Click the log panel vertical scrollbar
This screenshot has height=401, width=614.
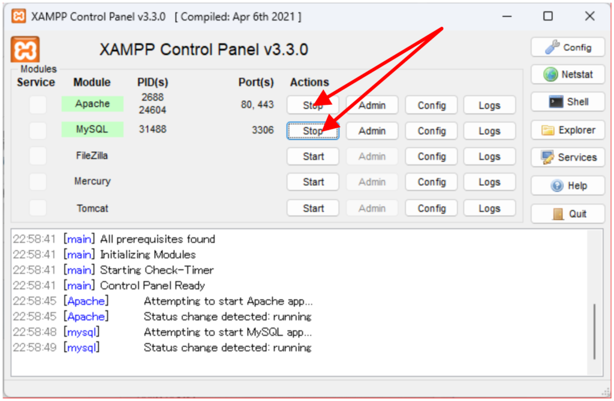click(594, 330)
